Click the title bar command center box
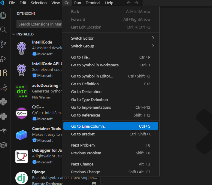Viewport: 212px width, 185px height. tap(177, 3)
